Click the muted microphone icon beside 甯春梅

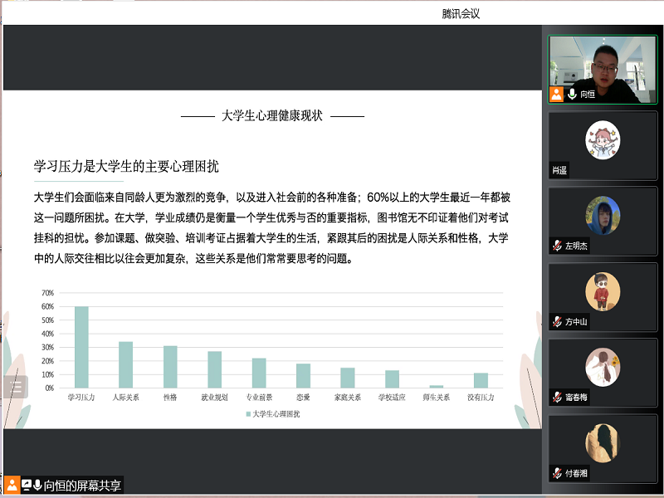557,398
